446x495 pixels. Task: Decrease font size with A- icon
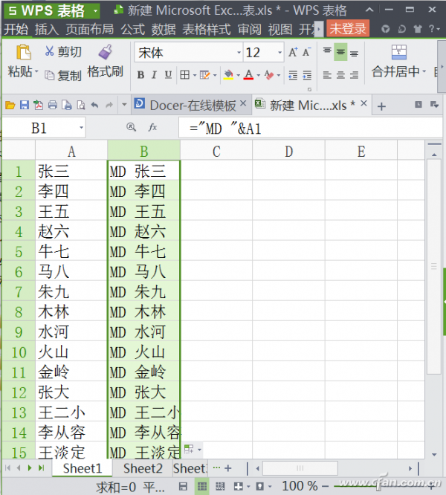click(x=306, y=52)
